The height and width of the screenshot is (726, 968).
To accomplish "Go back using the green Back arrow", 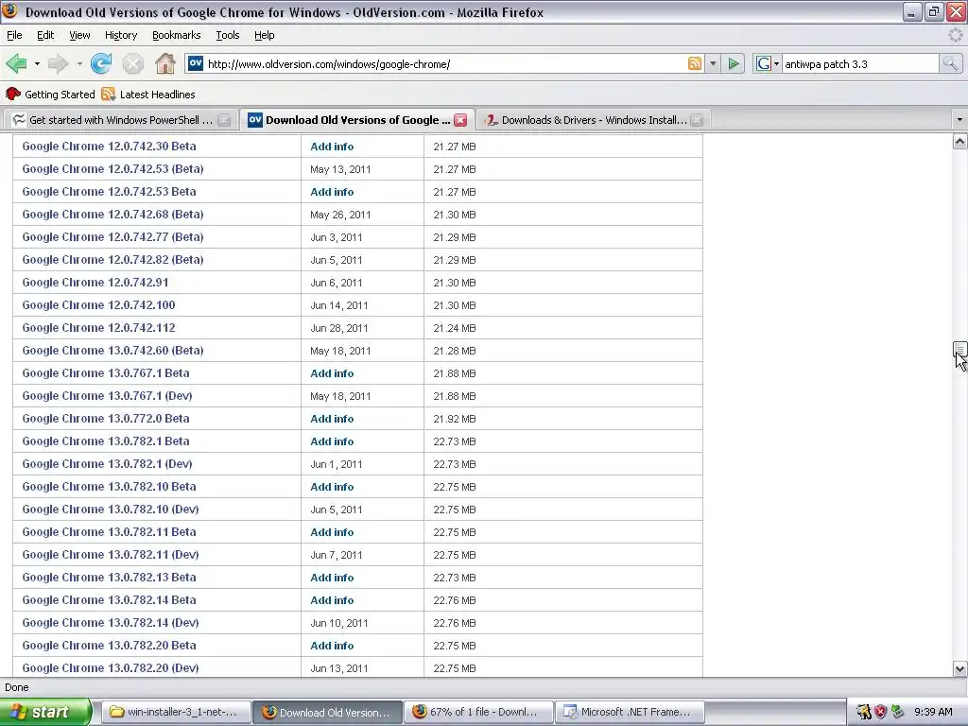I will point(16,63).
